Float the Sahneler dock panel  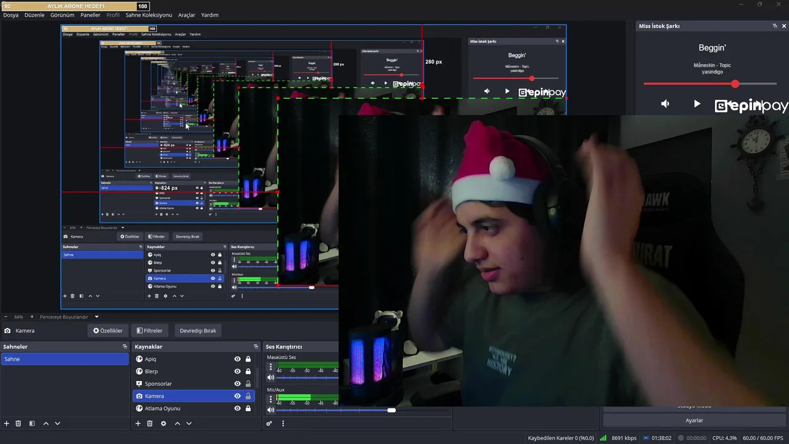tap(125, 347)
